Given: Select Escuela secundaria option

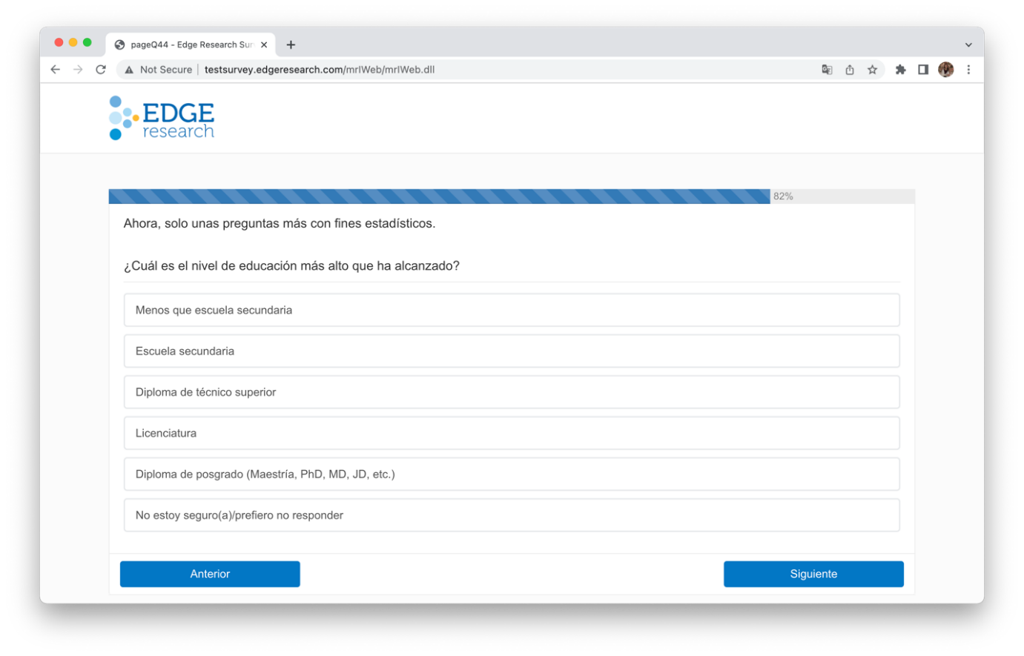Looking at the screenshot, I should click(x=512, y=351).
